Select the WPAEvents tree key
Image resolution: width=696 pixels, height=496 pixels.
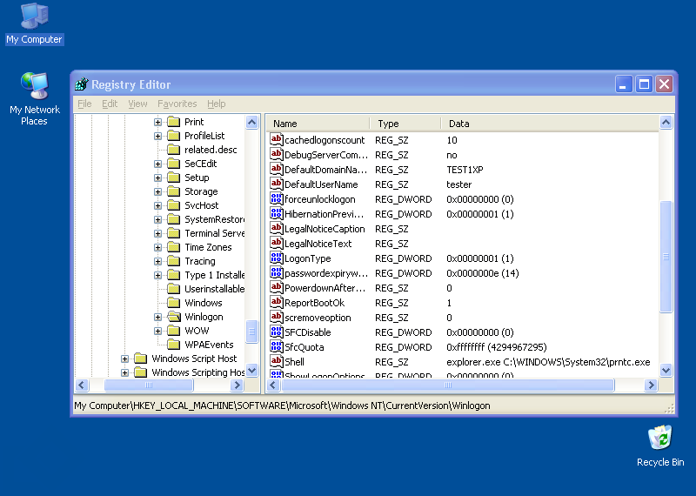point(209,345)
